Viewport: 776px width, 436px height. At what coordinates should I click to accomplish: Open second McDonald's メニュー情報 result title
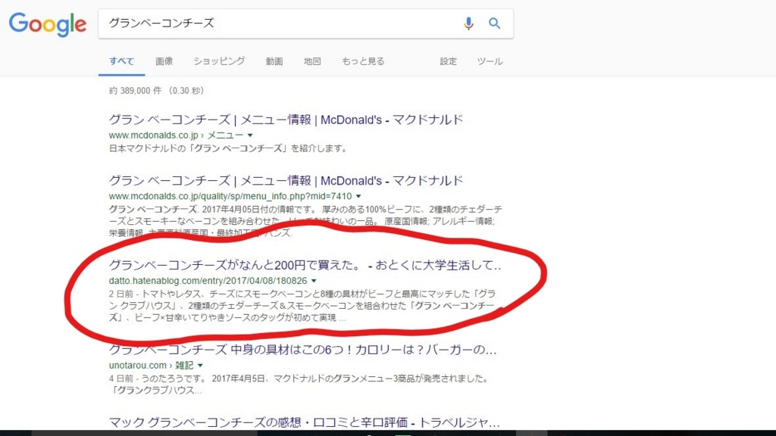pyautogui.click(x=286, y=180)
